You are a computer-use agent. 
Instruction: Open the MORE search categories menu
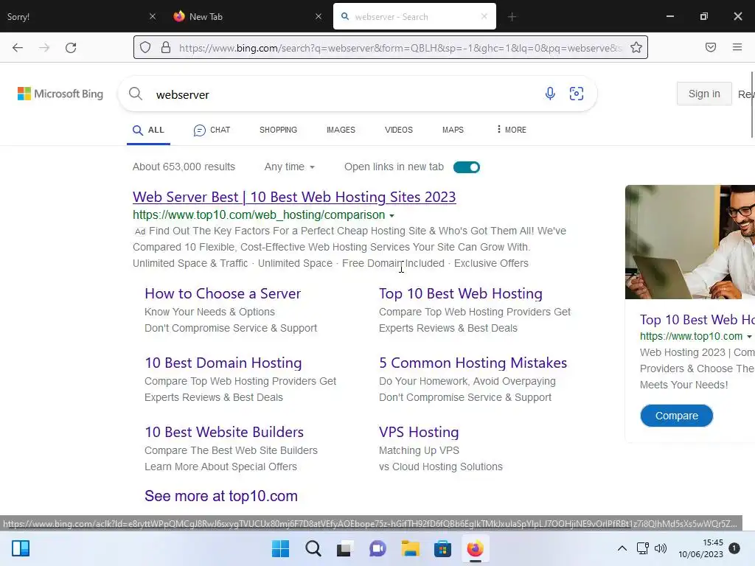coord(512,130)
